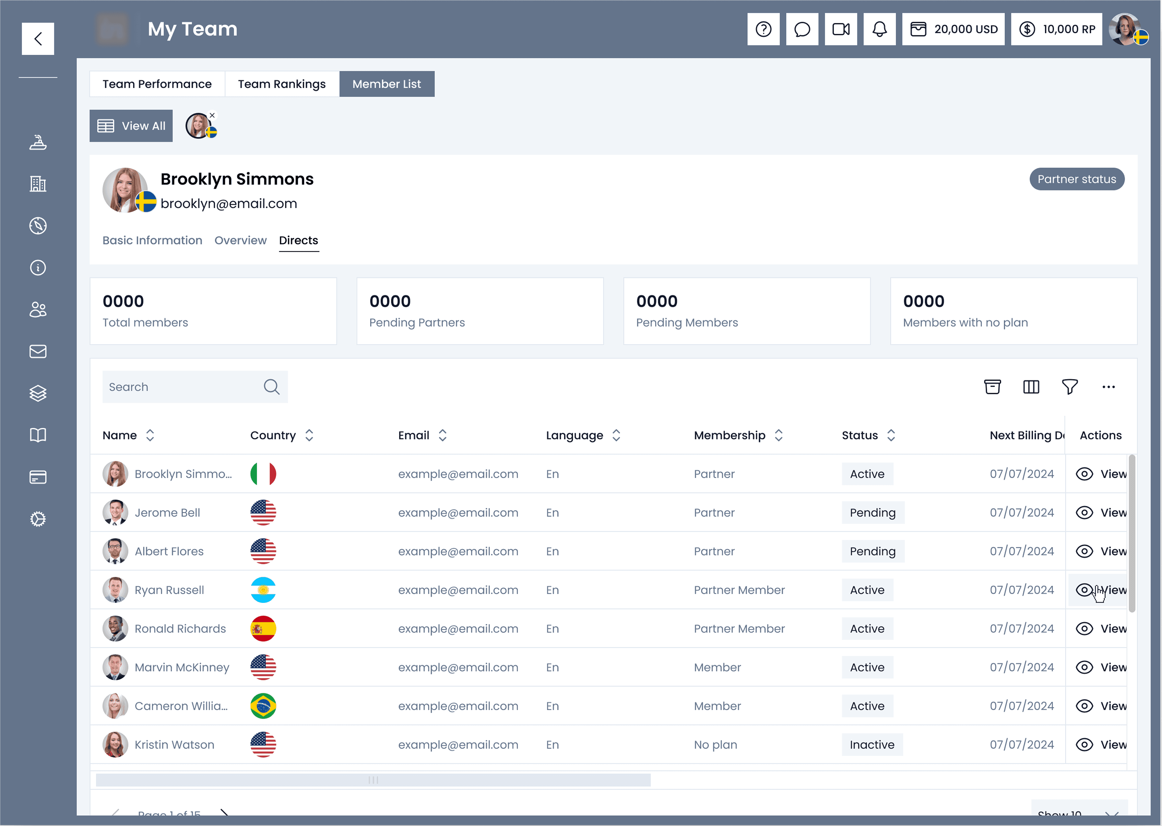Screen dimensions: 1162x826
Task: Open the mail envelope icon in sidebar
Action: [38, 351]
